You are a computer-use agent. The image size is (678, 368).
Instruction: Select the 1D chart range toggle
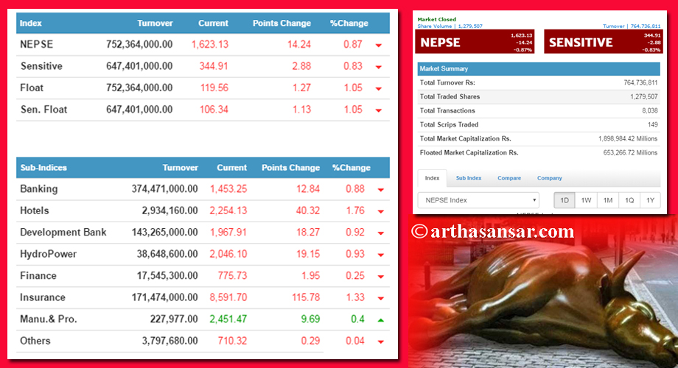pos(565,200)
